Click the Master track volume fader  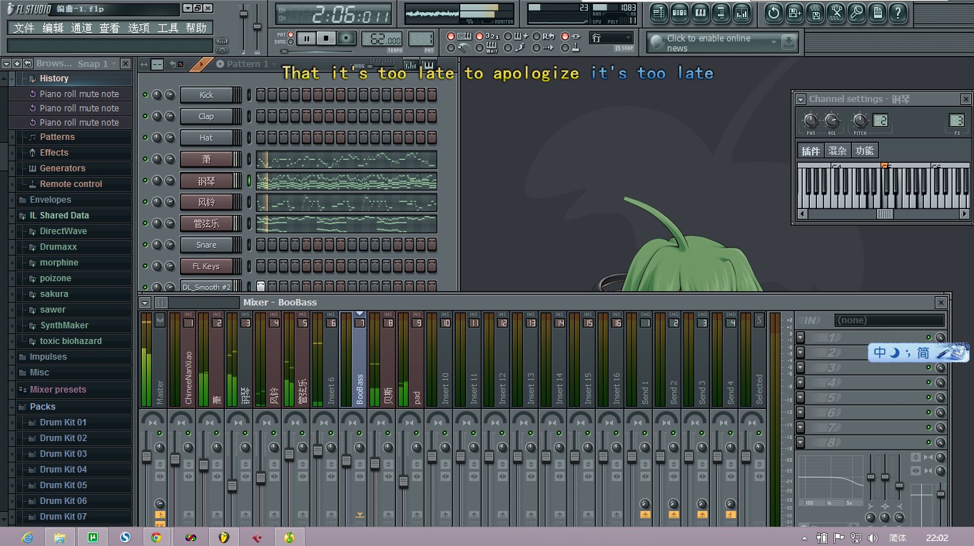pos(146,457)
